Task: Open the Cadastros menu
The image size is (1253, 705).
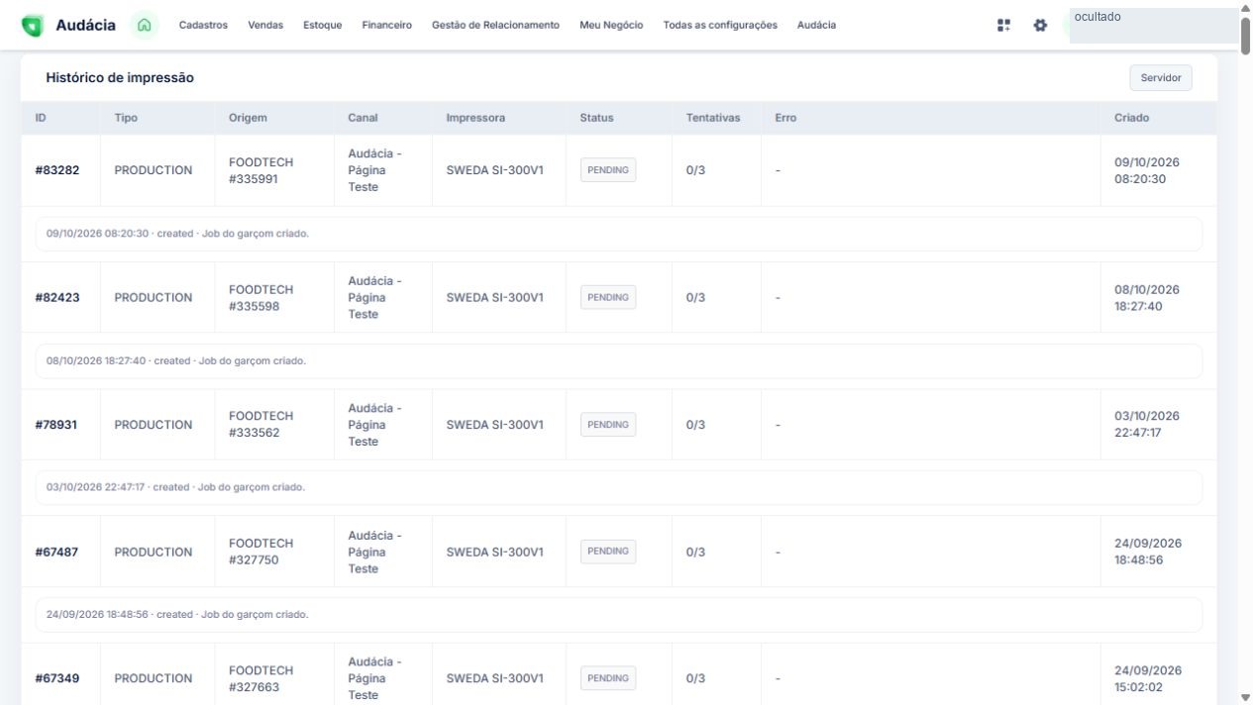Action: tap(203, 25)
